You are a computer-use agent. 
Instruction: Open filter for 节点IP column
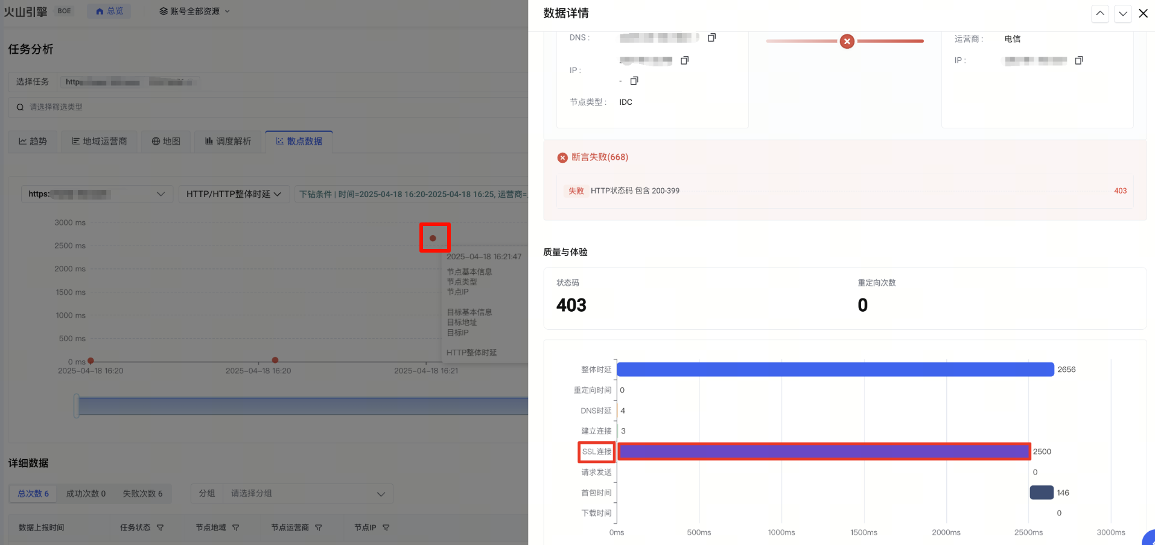[x=386, y=528]
